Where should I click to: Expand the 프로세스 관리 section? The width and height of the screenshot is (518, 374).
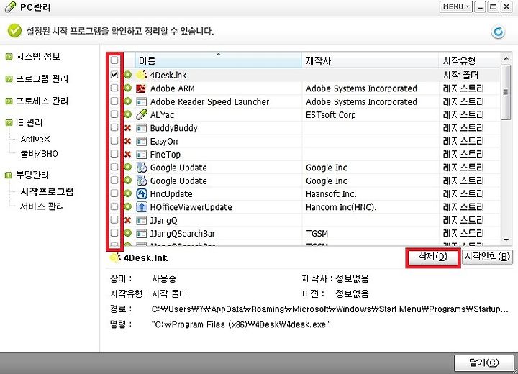pyautogui.click(x=9, y=101)
